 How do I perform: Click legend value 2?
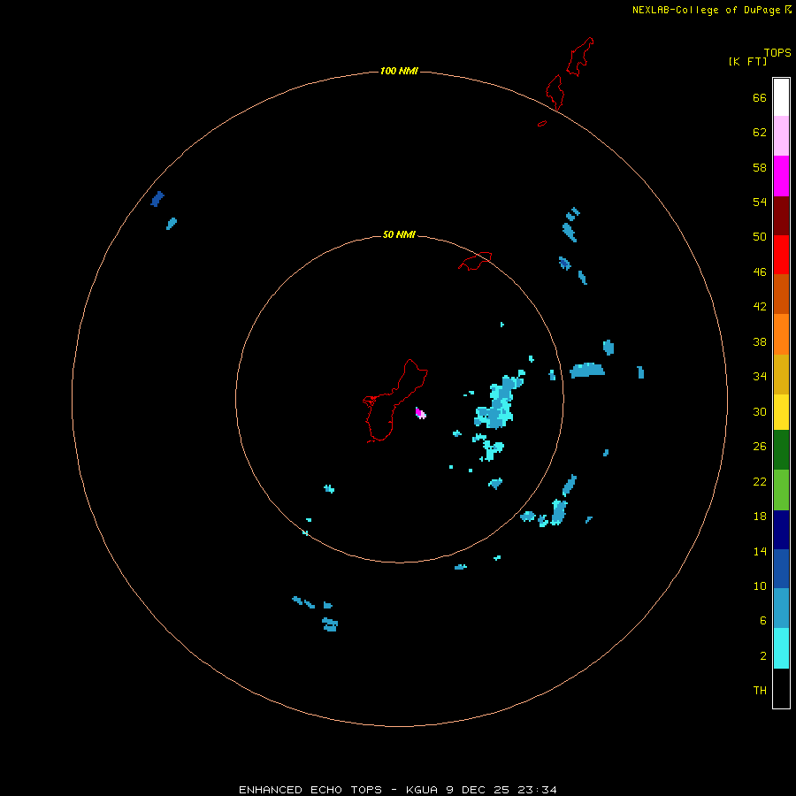point(762,656)
